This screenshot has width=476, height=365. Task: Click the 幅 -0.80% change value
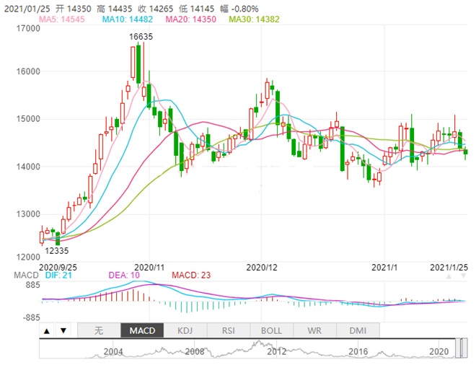[x=239, y=9]
